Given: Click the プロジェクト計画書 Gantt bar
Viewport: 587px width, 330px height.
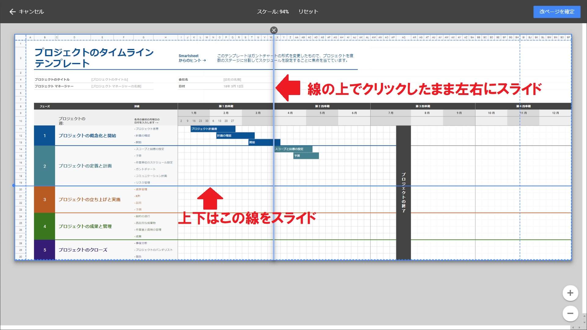Looking at the screenshot, I should tap(213, 129).
